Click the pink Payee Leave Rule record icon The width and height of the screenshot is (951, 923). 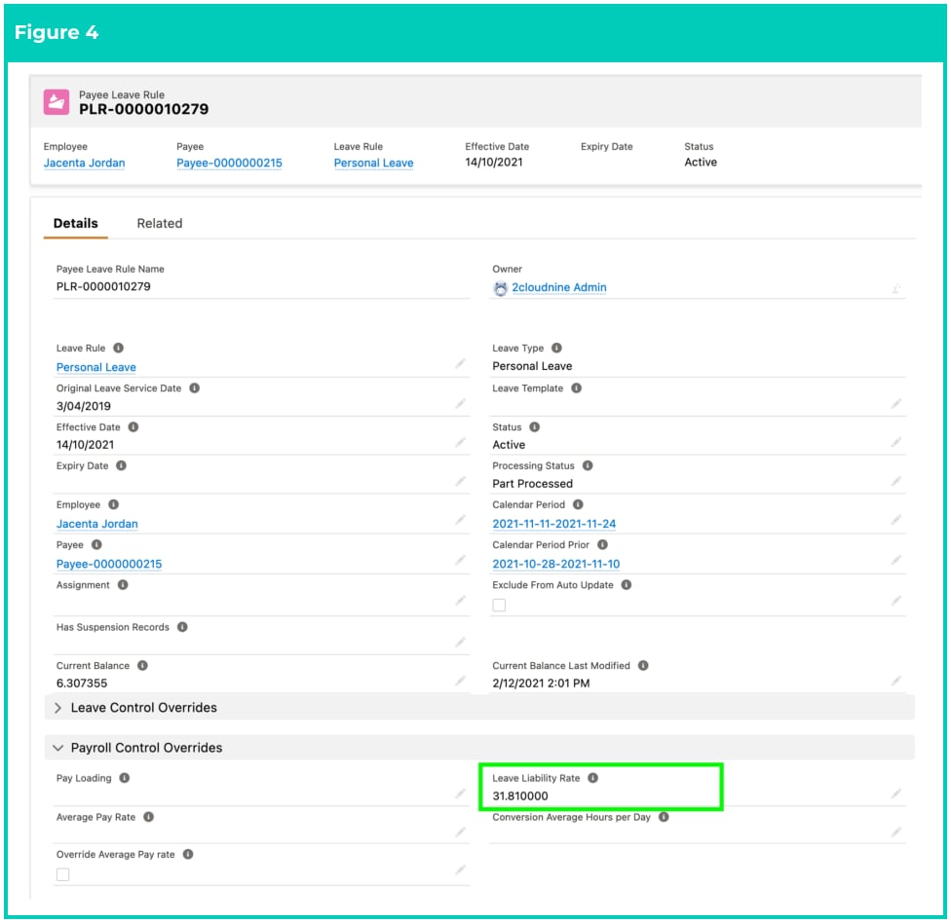coord(57,102)
